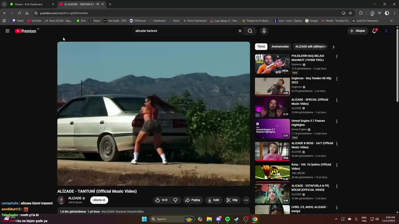Open the three-dot more actions under the video
The width and height of the screenshot is (399, 224).
(246, 200)
